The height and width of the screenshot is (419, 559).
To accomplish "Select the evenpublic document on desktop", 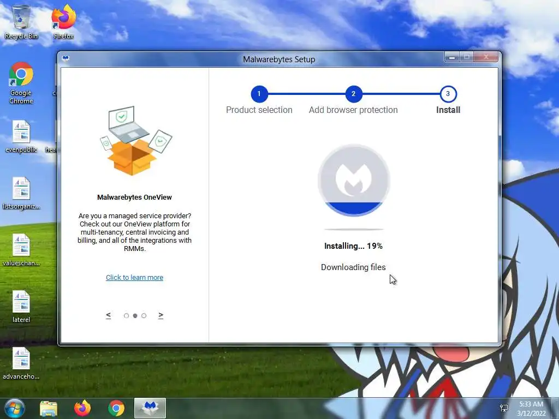I will [x=21, y=136].
